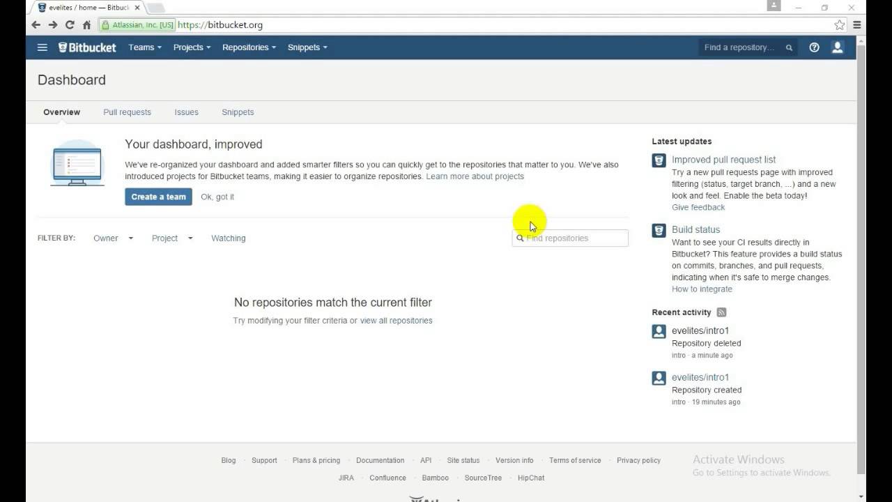Image resolution: width=892 pixels, height=502 pixels.
Task: Open SourceTree footer link
Action: coord(483,478)
